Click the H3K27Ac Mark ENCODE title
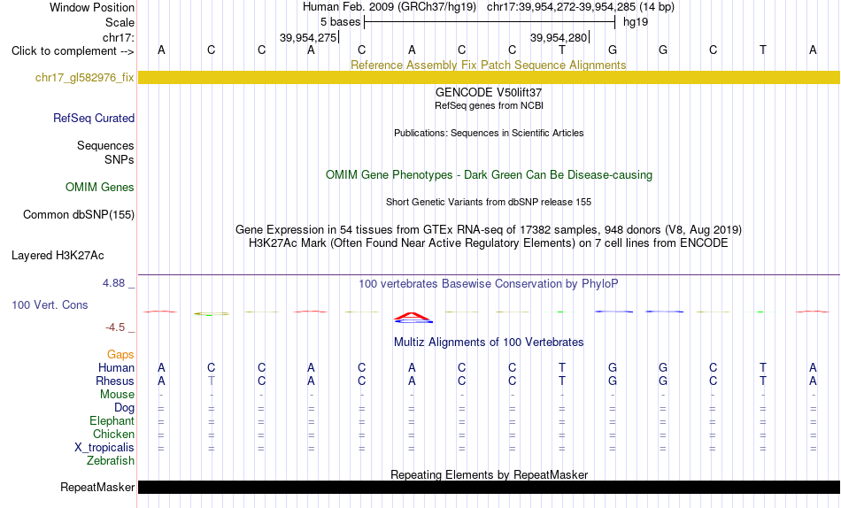The image size is (841, 508). pyautogui.click(x=488, y=243)
